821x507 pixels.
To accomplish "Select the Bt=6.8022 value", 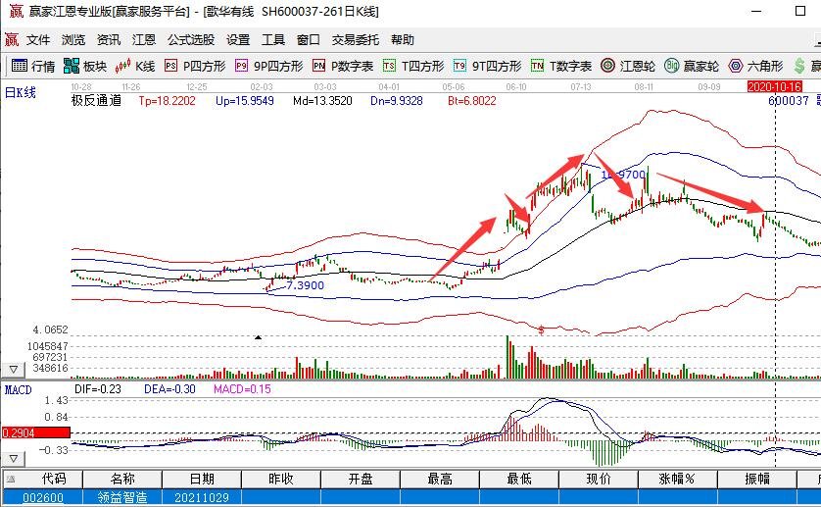I will click(472, 101).
